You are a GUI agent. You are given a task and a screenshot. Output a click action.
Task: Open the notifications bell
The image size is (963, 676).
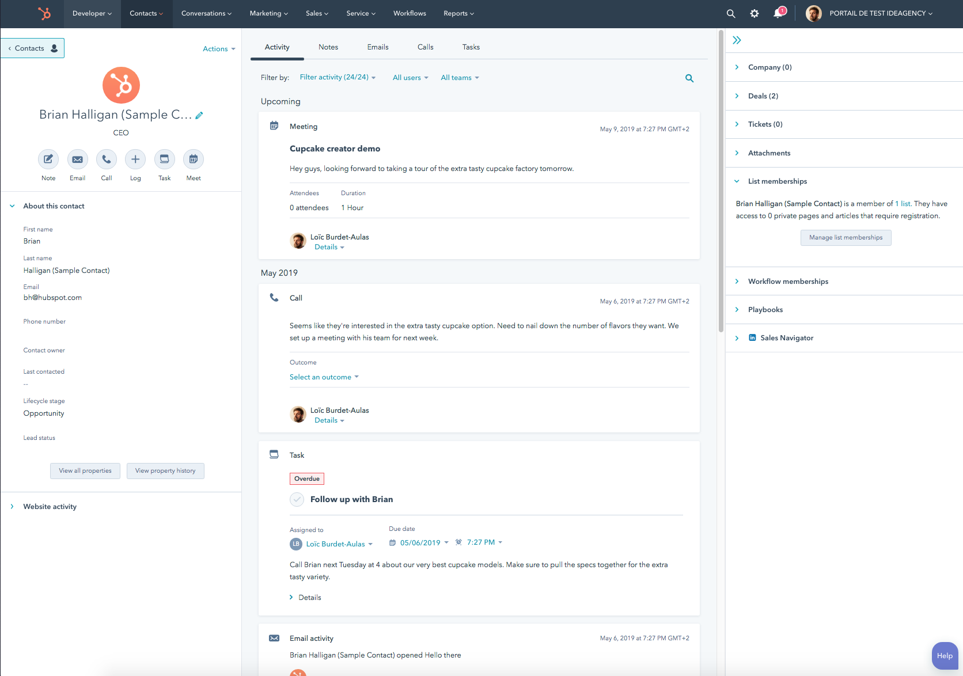778,13
